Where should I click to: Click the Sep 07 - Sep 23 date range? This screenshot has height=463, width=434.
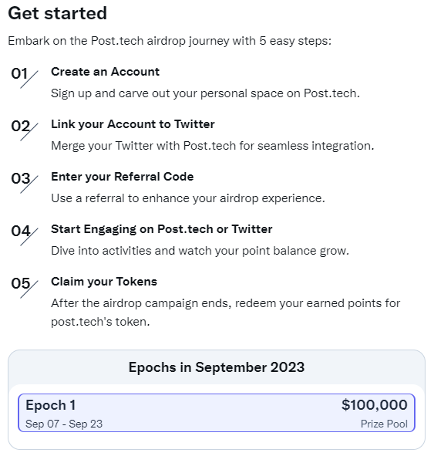pyautogui.click(x=64, y=424)
